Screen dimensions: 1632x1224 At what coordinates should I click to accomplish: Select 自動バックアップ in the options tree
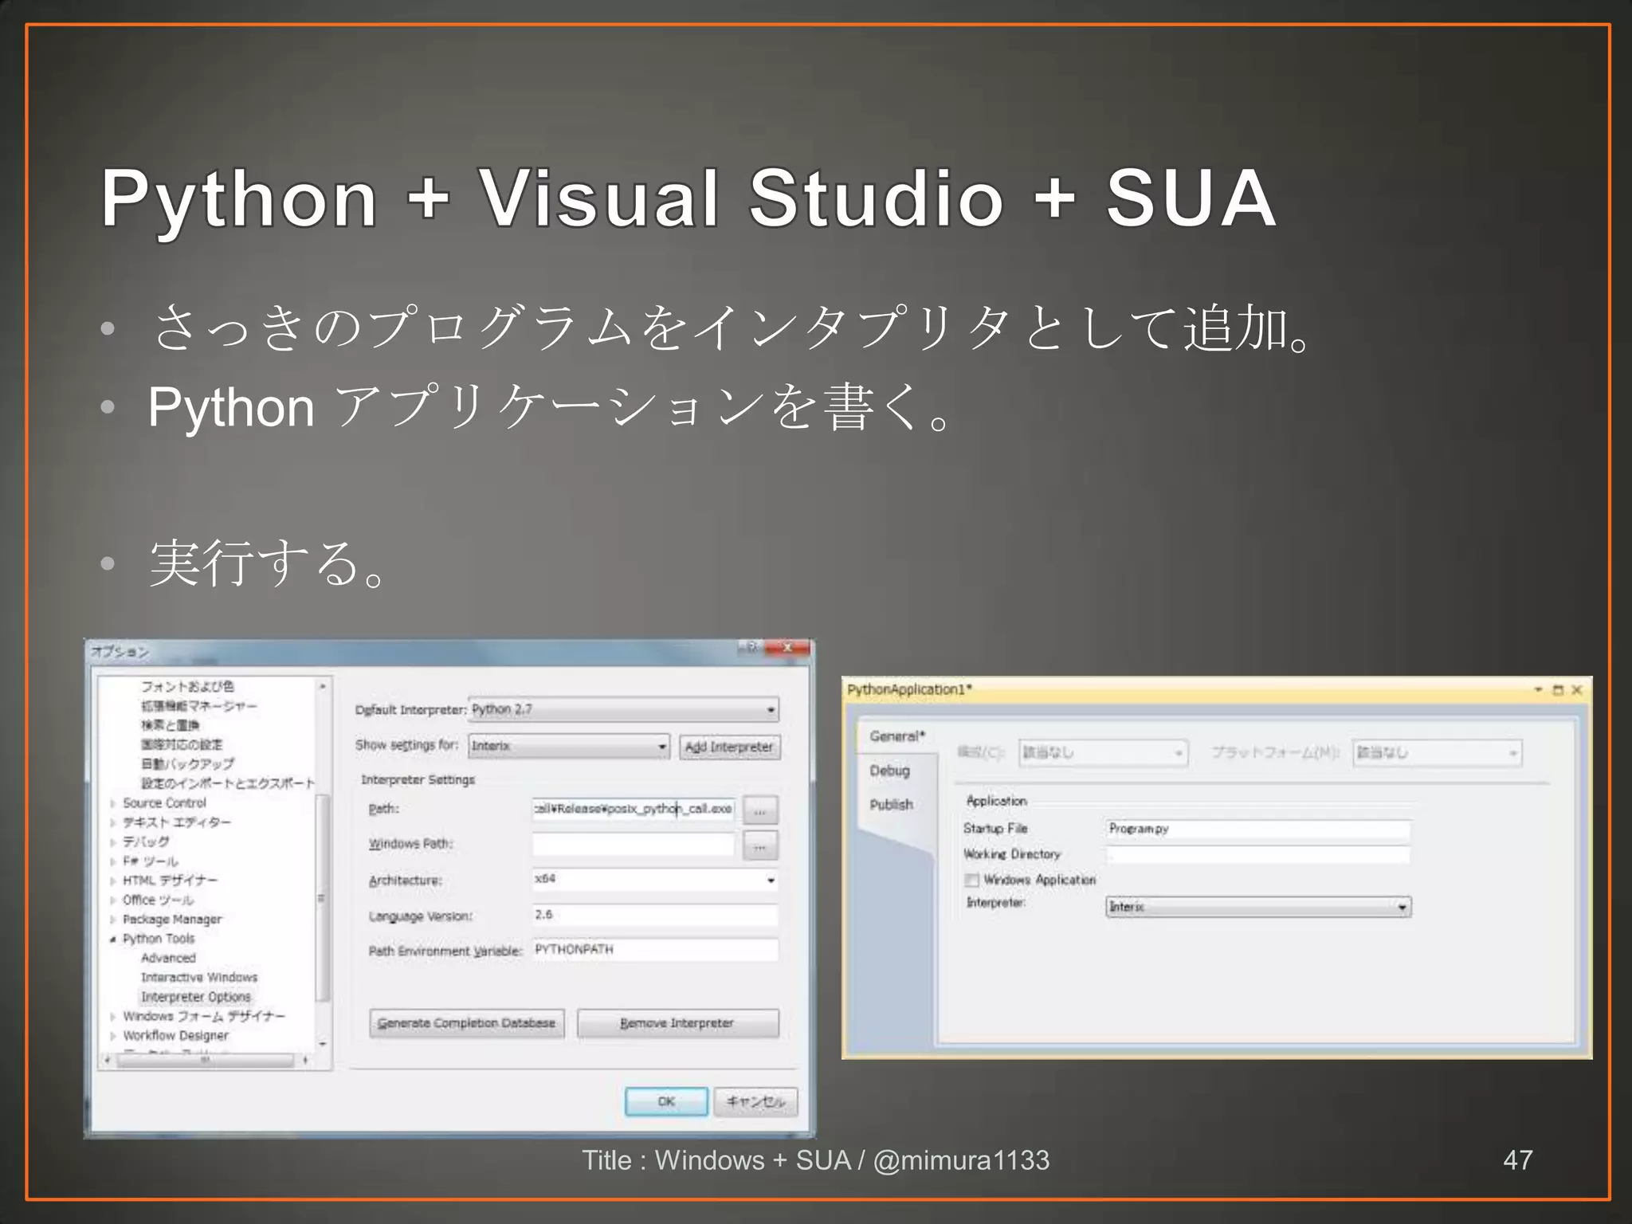click(187, 763)
